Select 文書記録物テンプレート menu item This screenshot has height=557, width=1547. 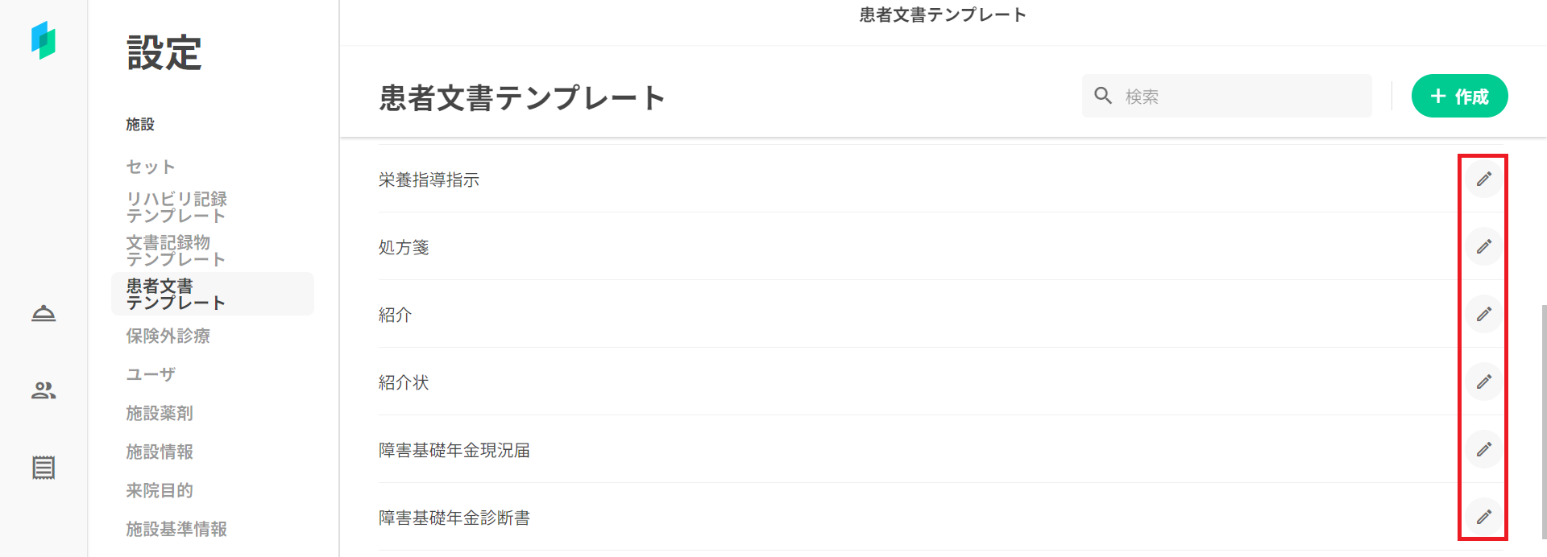click(175, 250)
